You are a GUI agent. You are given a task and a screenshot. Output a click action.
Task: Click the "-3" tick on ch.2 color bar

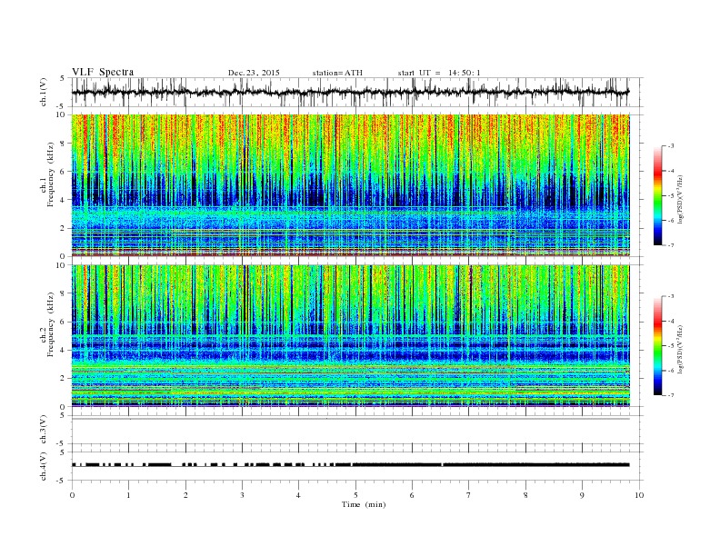tap(671, 296)
